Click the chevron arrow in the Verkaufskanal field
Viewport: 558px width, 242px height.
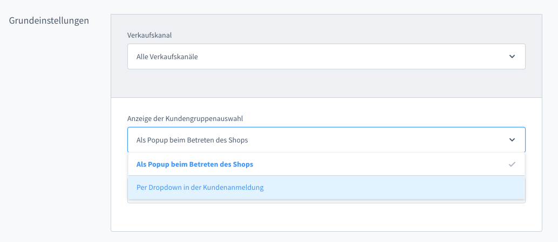(512, 56)
